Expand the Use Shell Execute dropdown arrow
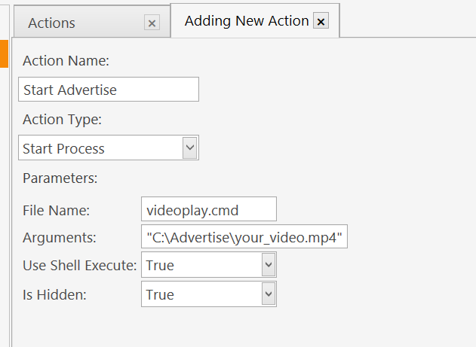This screenshot has width=476, height=347. [268, 264]
